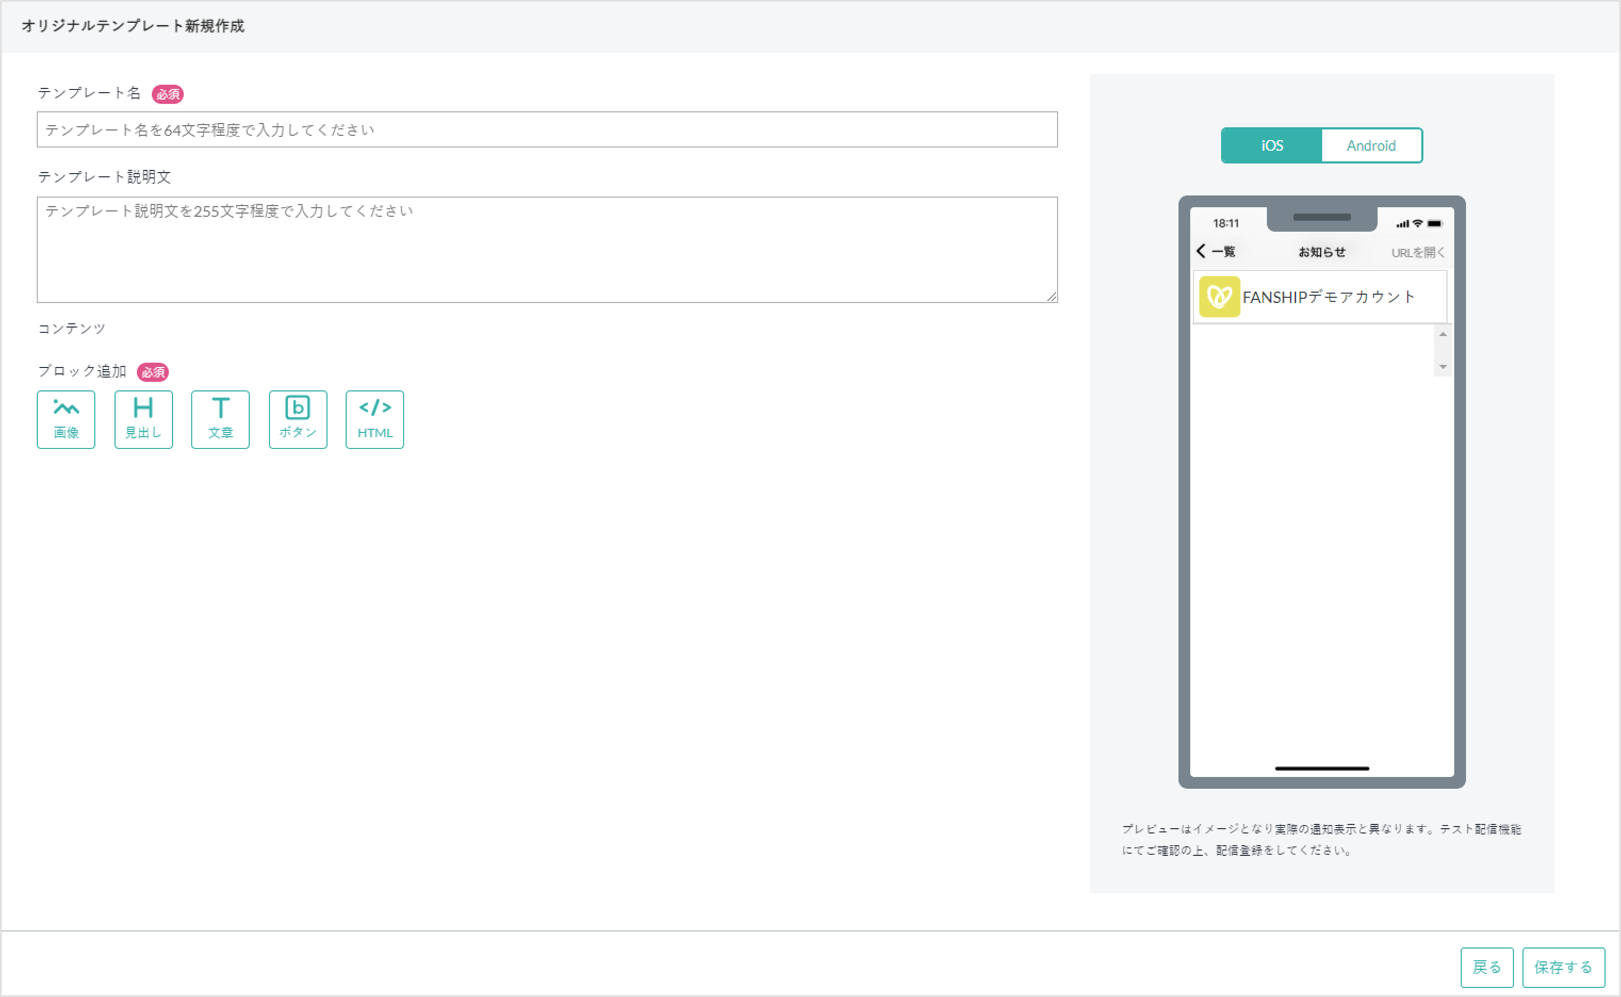Focus the テンプレート名 input field
Image resolution: width=1621 pixels, height=997 pixels.
[547, 129]
